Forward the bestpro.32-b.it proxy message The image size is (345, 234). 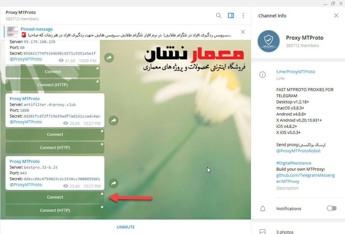(114, 183)
